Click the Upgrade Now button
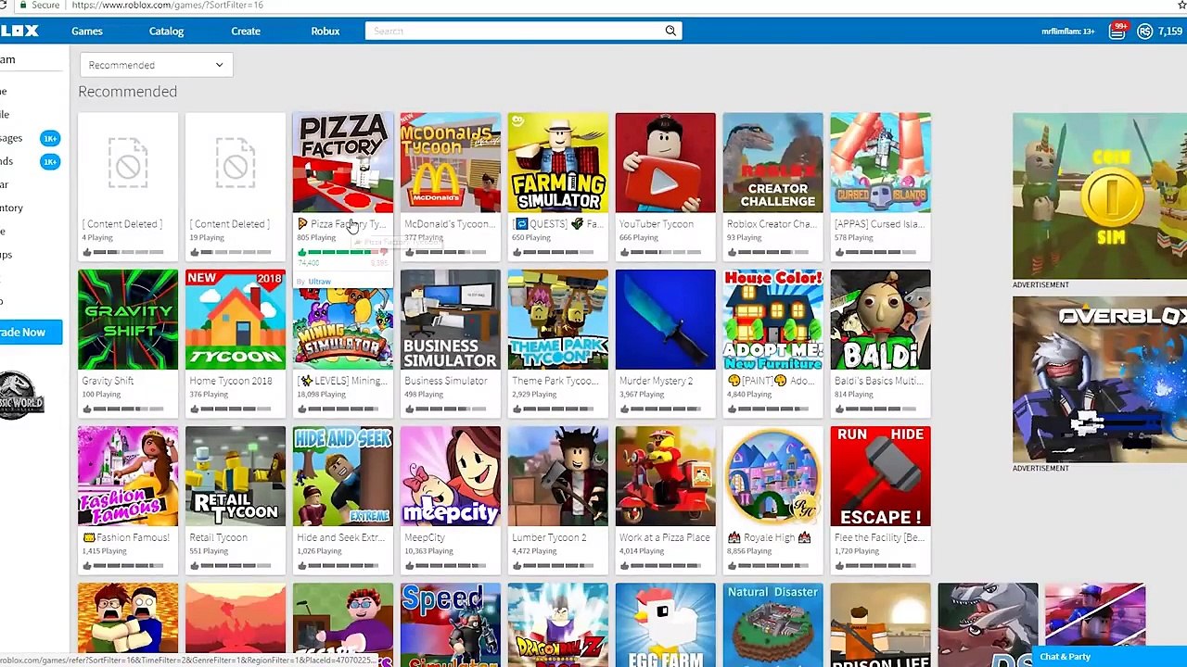The width and height of the screenshot is (1187, 667). tap(31, 332)
